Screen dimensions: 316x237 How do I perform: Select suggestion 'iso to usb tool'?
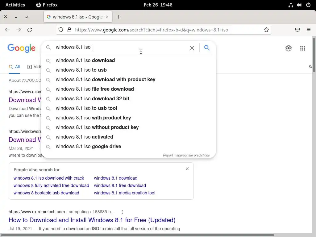click(128, 108)
